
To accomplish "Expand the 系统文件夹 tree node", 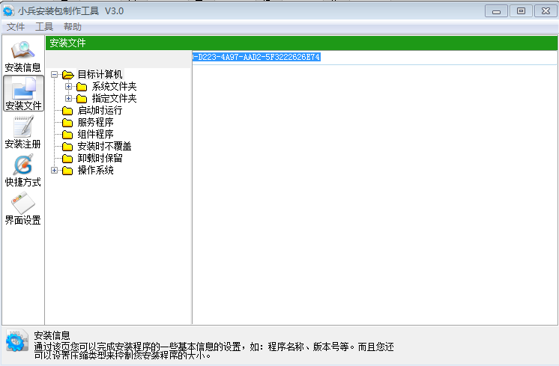I will click(69, 87).
